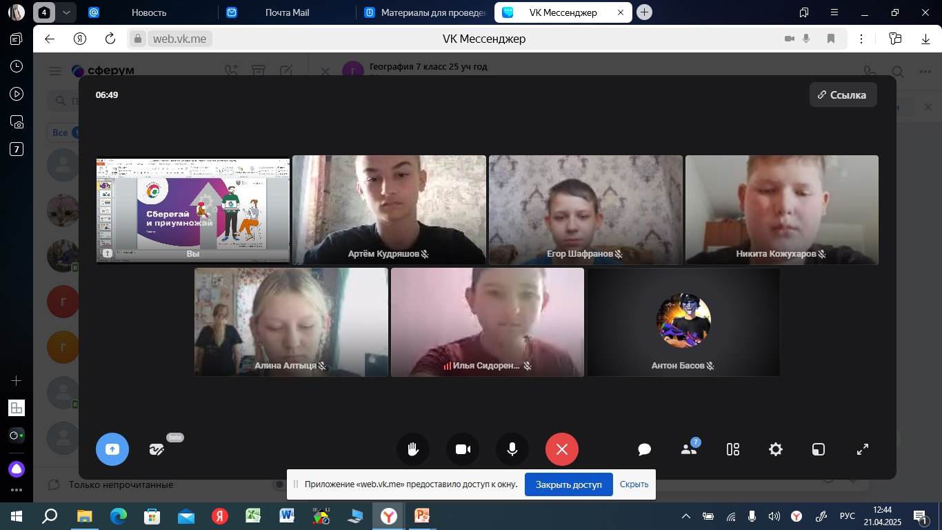Viewport: 942px width, 530px height.
Task: Open File Explorer from taskbar
Action: [84, 516]
